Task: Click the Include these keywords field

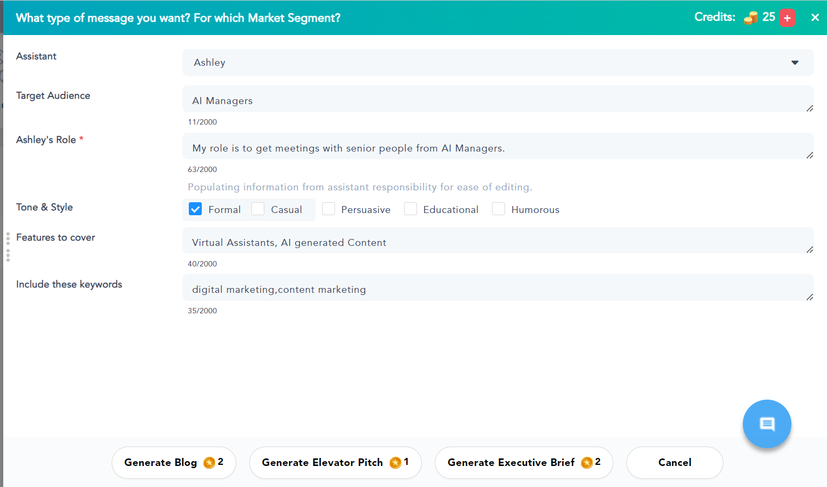Action: pos(496,289)
